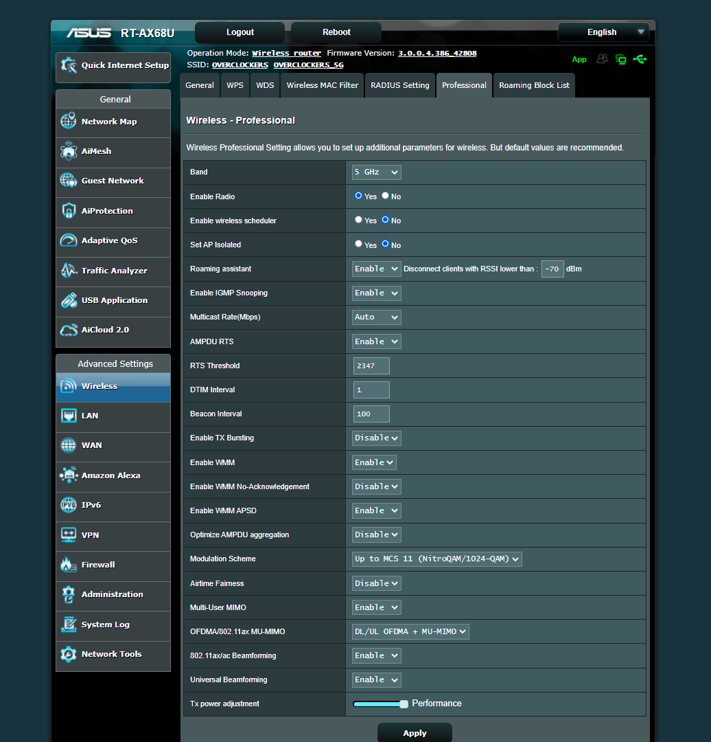The image size is (711, 742).
Task: Open the OFDMA/802.11ax MU-MIMO dropdown
Action: pyautogui.click(x=410, y=631)
